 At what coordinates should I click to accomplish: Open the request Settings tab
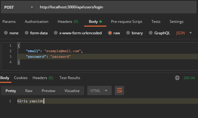[x=176, y=22]
